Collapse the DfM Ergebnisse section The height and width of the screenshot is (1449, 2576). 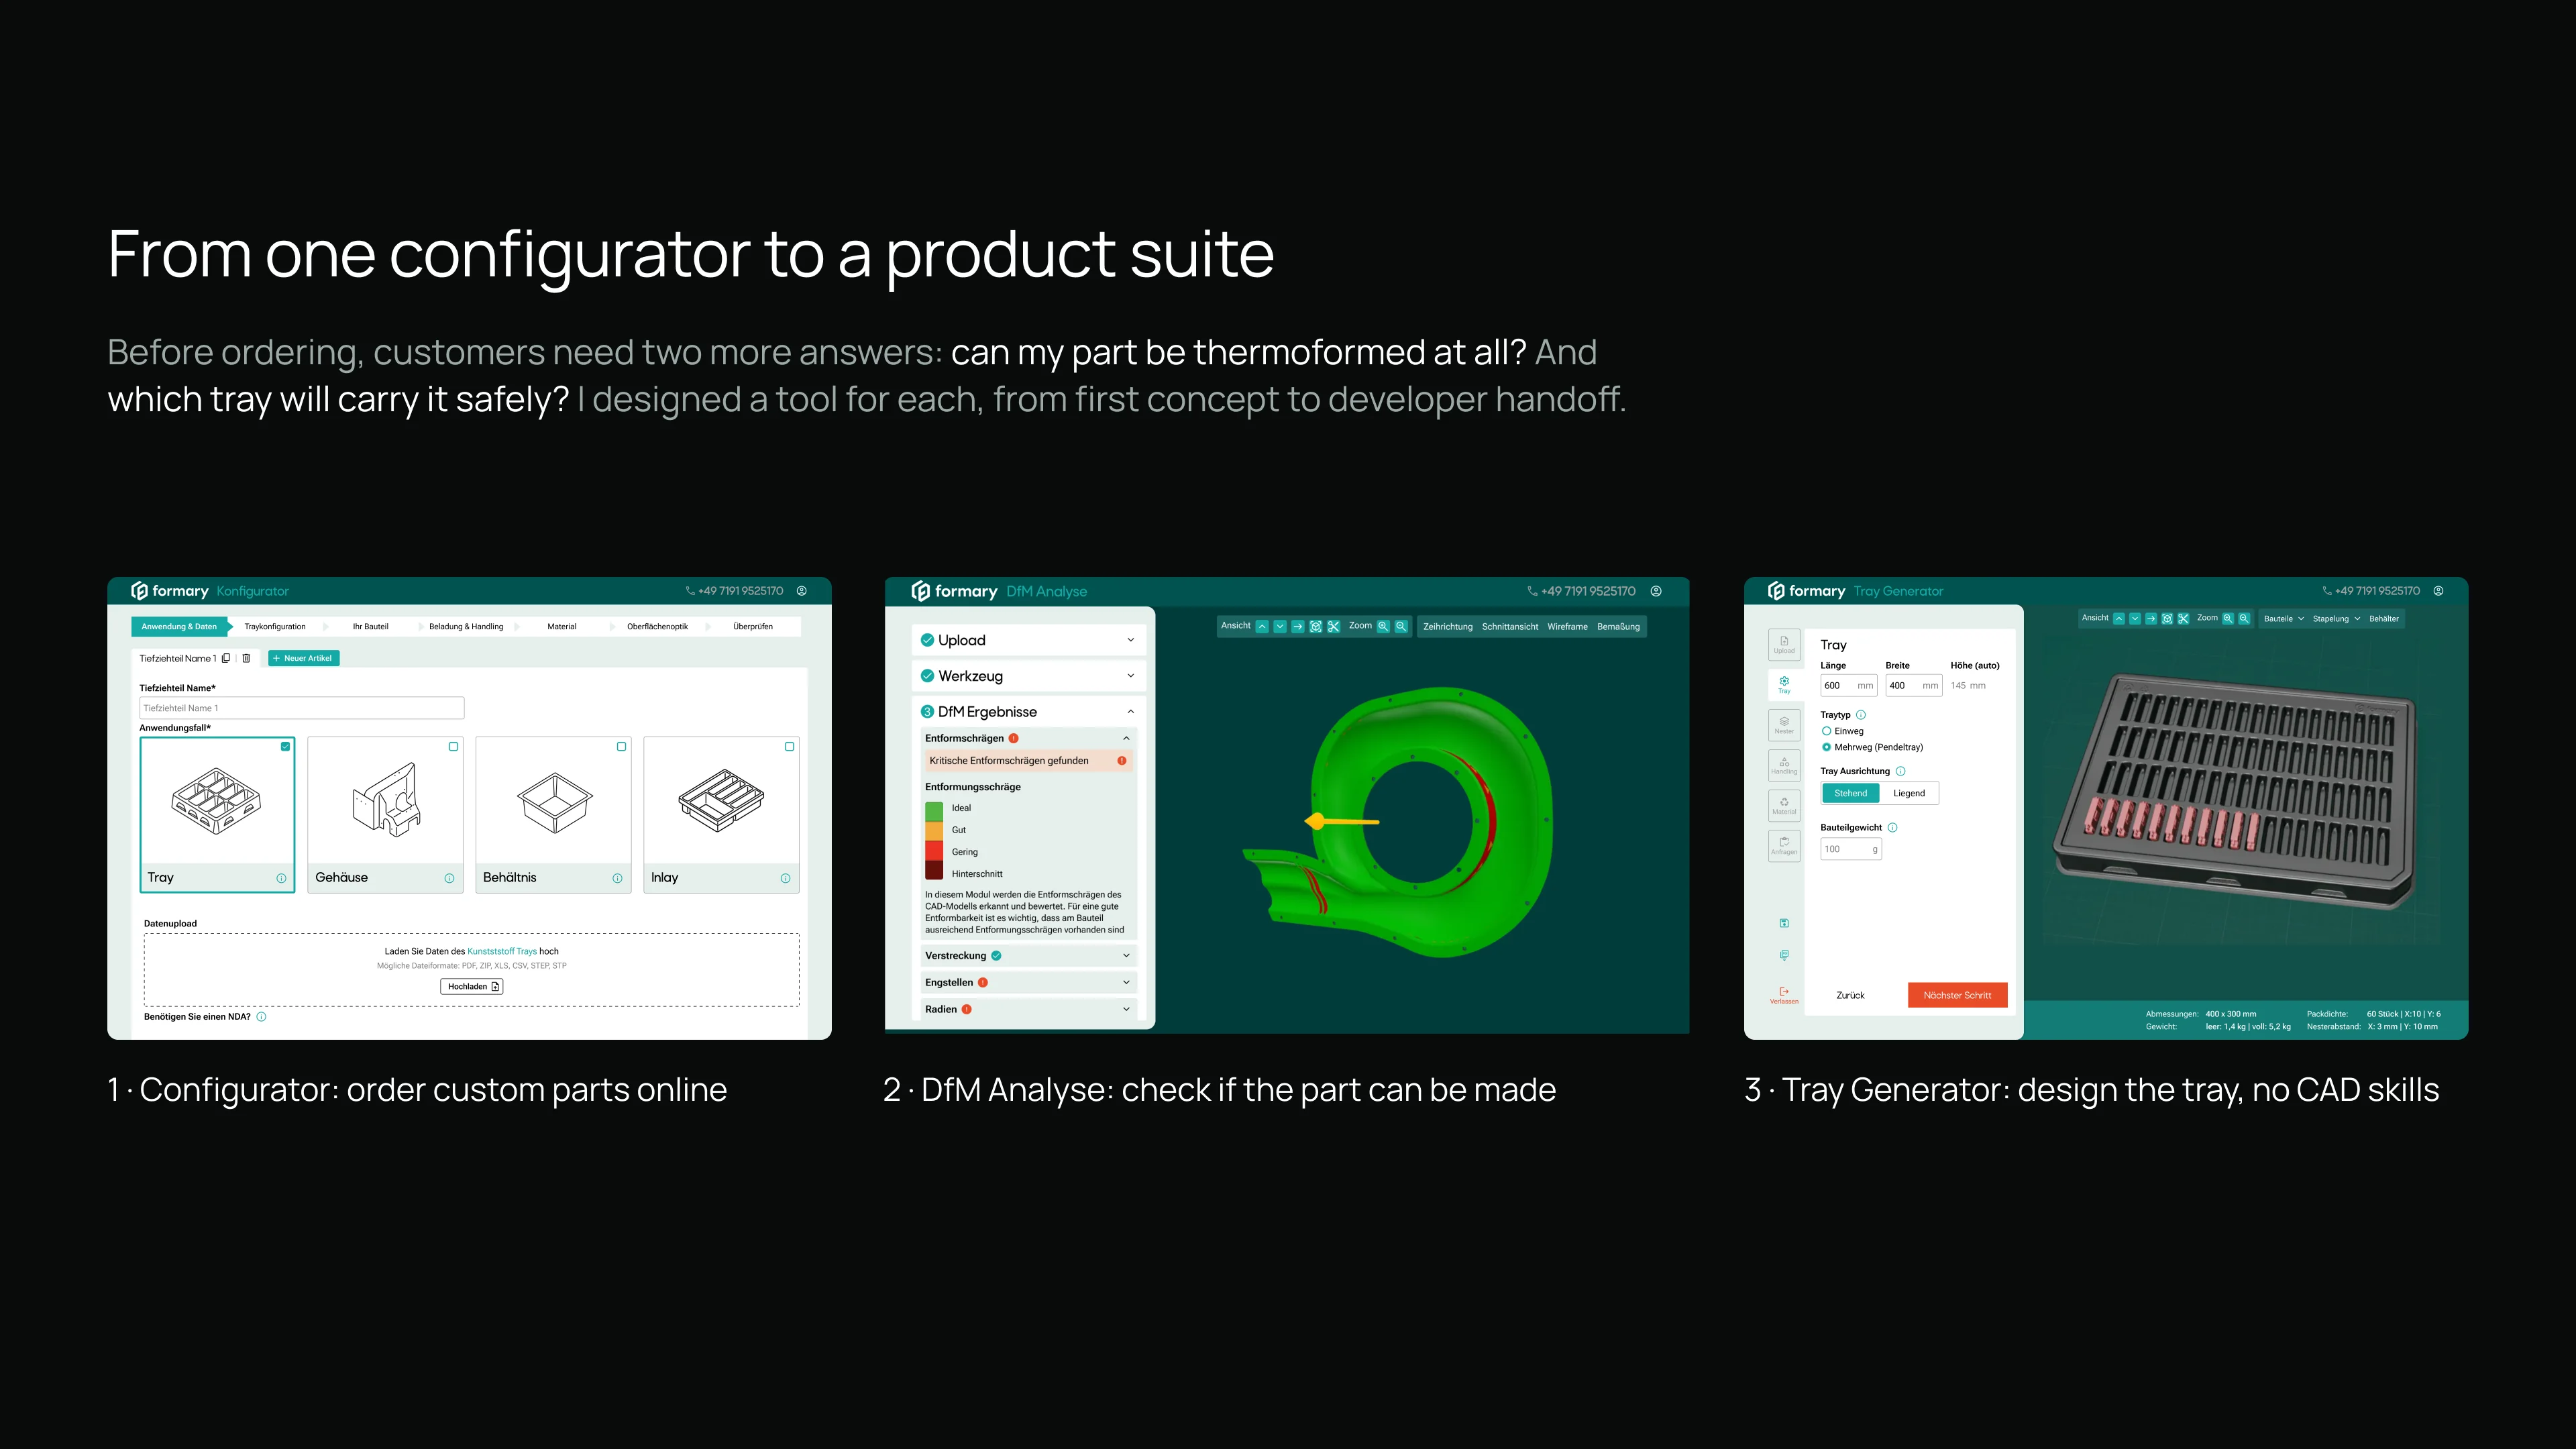1029,712
